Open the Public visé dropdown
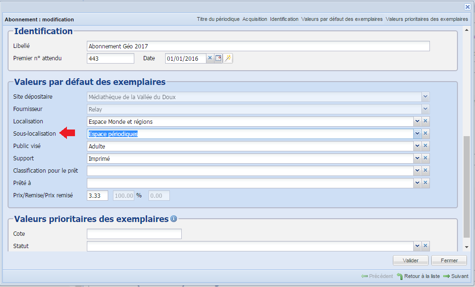This screenshot has width=475, height=287. point(417,146)
